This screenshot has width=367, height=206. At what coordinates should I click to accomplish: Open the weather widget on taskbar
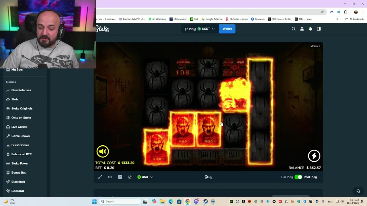tap(9, 201)
